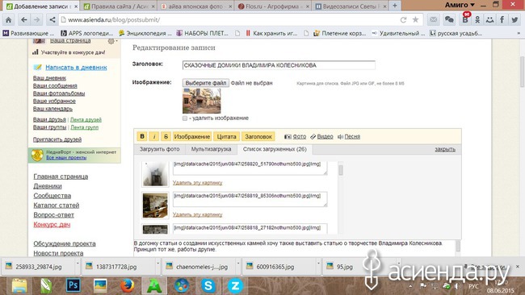Reload the page with the refresh icon
The height and width of the screenshot is (295, 525).
(x=404, y=19)
